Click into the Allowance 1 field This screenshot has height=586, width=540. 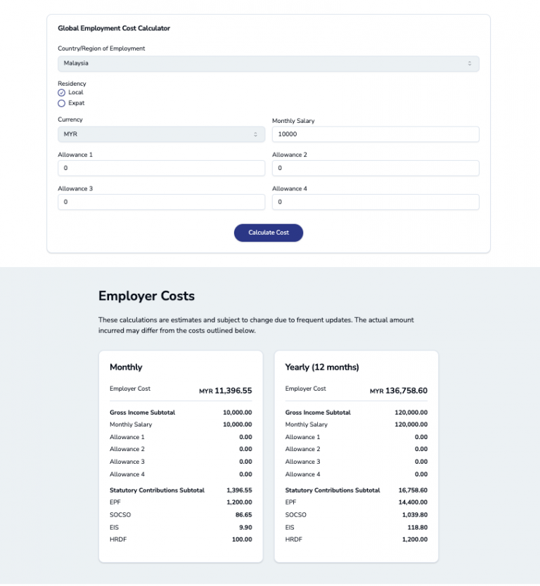click(161, 168)
